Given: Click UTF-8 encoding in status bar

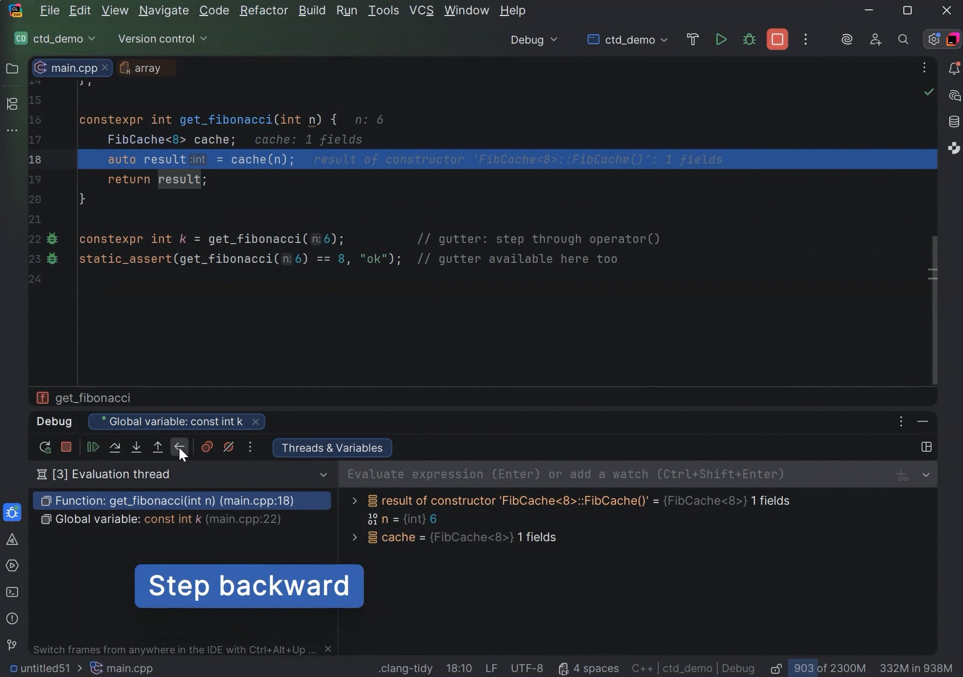Looking at the screenshot, I should point(527,668).
